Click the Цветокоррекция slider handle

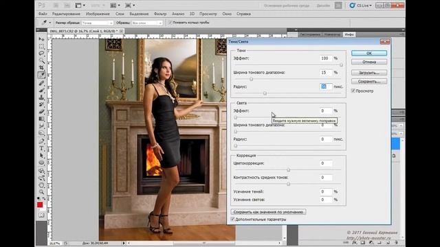point(288,169)
